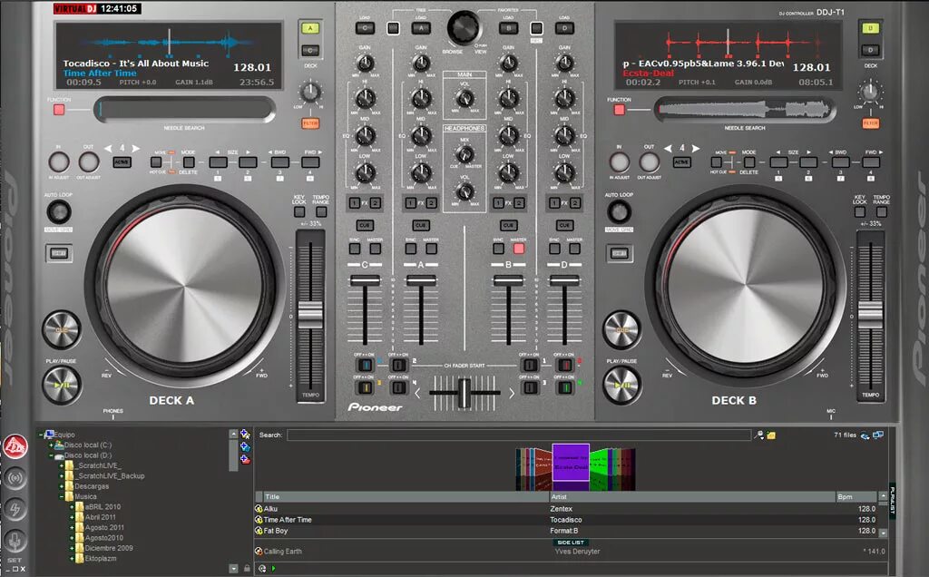
Task: Toggle channel B MASTER red button
Action: point(519,249)
